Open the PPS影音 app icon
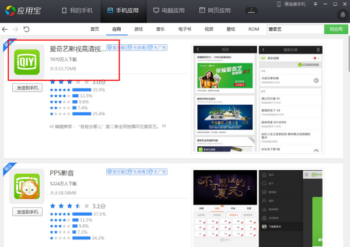The width and height of the screenshot is (350, 247). click(x=27, y=186)
